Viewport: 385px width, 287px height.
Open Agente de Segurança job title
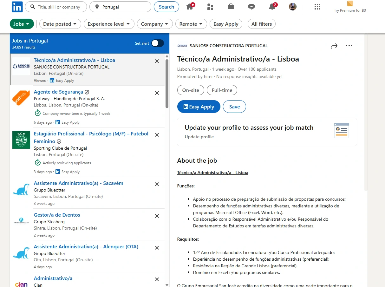point(58,92)
